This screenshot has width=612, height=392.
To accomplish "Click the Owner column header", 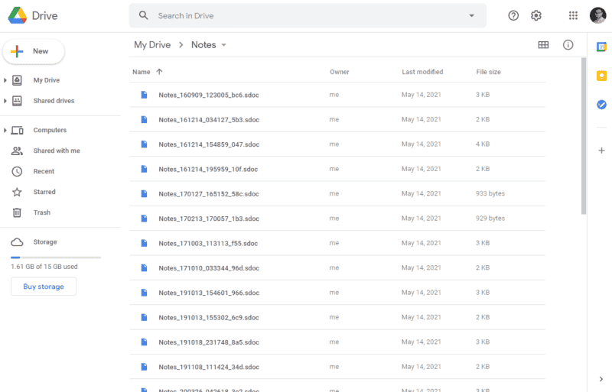I will pos(339,72).
